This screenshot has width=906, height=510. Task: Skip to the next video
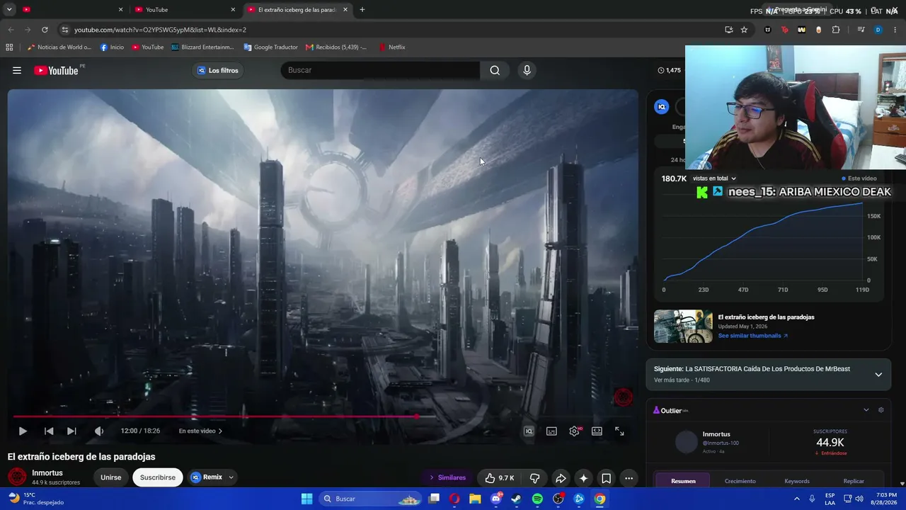click(x=71, y=431)
